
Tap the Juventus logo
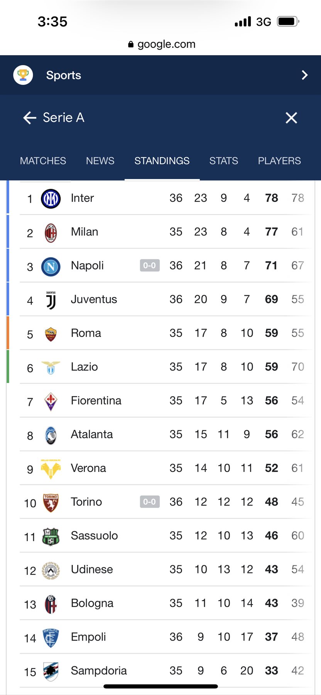pyautogui.click(x=51, y=300)
